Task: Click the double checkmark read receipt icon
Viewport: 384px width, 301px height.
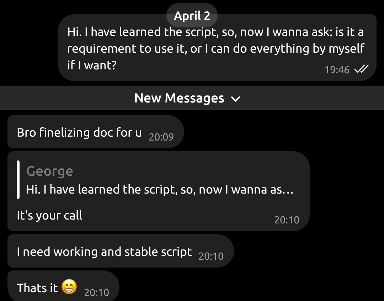Action: tap(361, 69)
